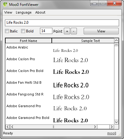Sort by the Font Name column header

[29, 41]
